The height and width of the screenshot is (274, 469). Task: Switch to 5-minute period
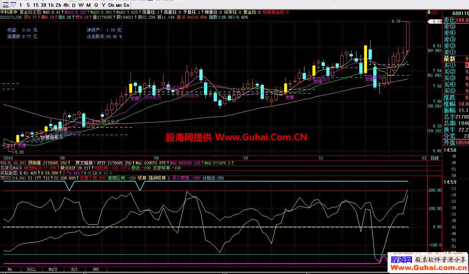pyautogui.click(x=28, y=5)
